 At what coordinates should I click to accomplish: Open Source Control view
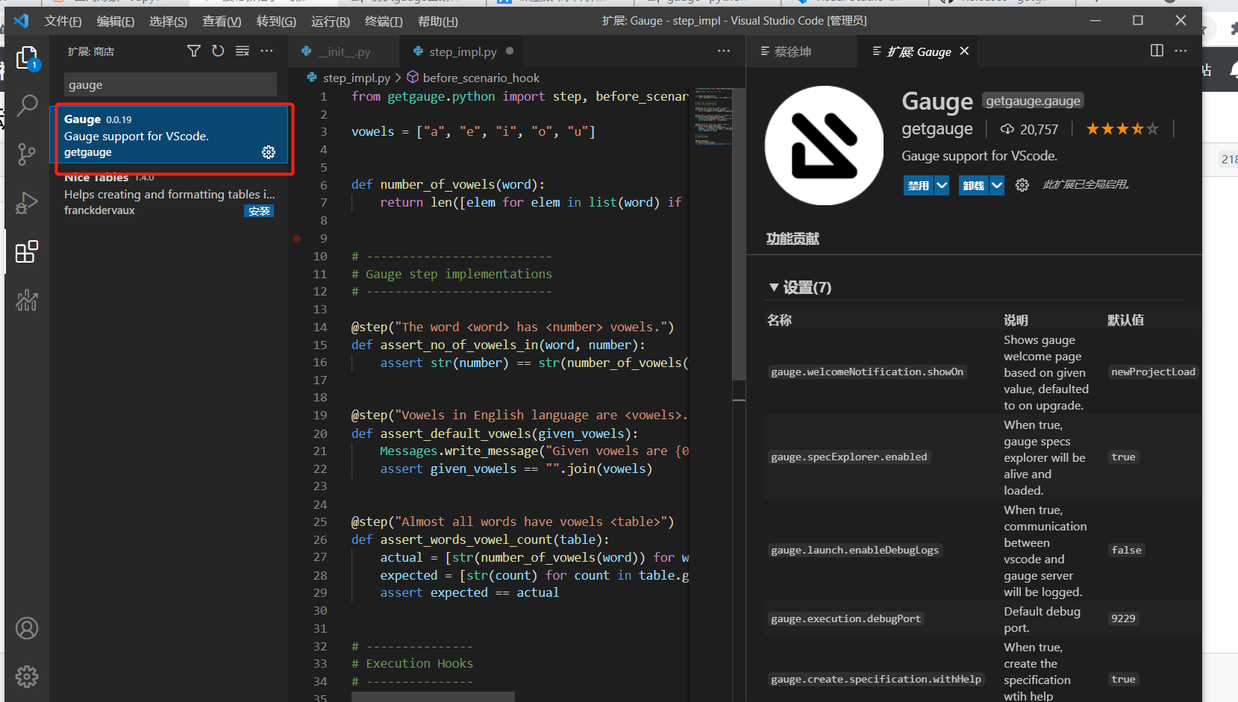[x=27, y=154]
